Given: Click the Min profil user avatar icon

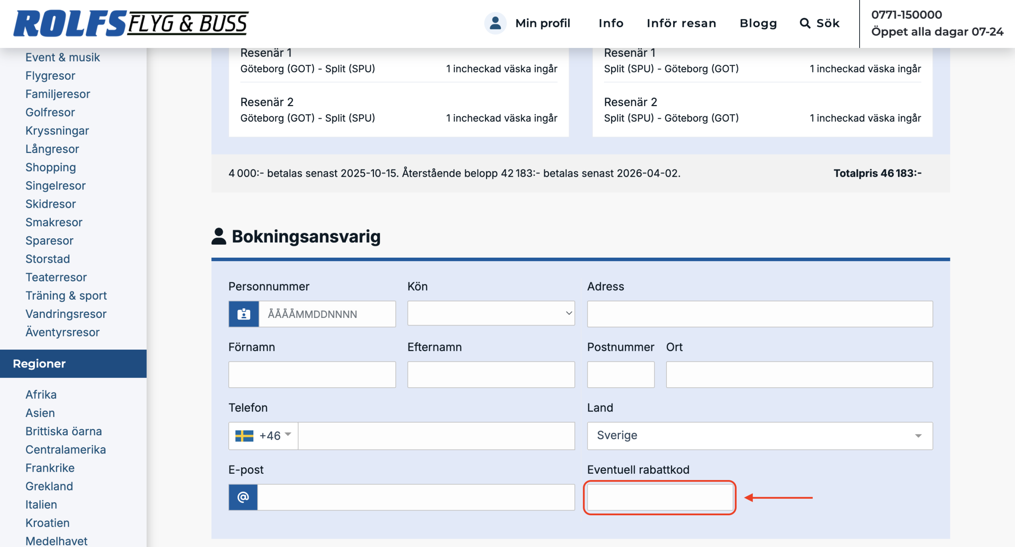Looking at the screenshot, I should point(495,23).
